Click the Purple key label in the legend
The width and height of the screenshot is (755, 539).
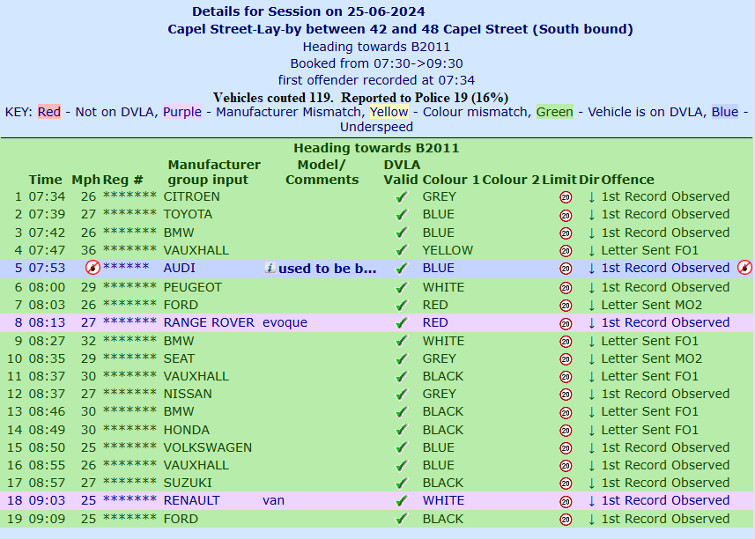click(x=182, y=112)
